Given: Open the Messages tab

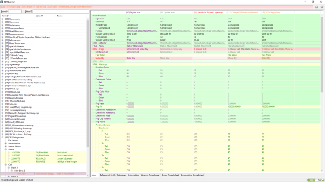Looking at the screenshot, I should 122,175.
